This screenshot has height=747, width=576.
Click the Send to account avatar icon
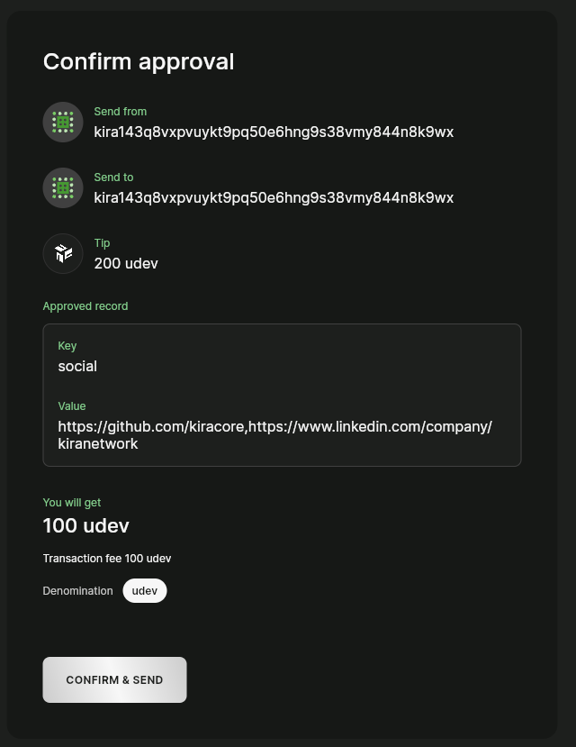point(63,187)
